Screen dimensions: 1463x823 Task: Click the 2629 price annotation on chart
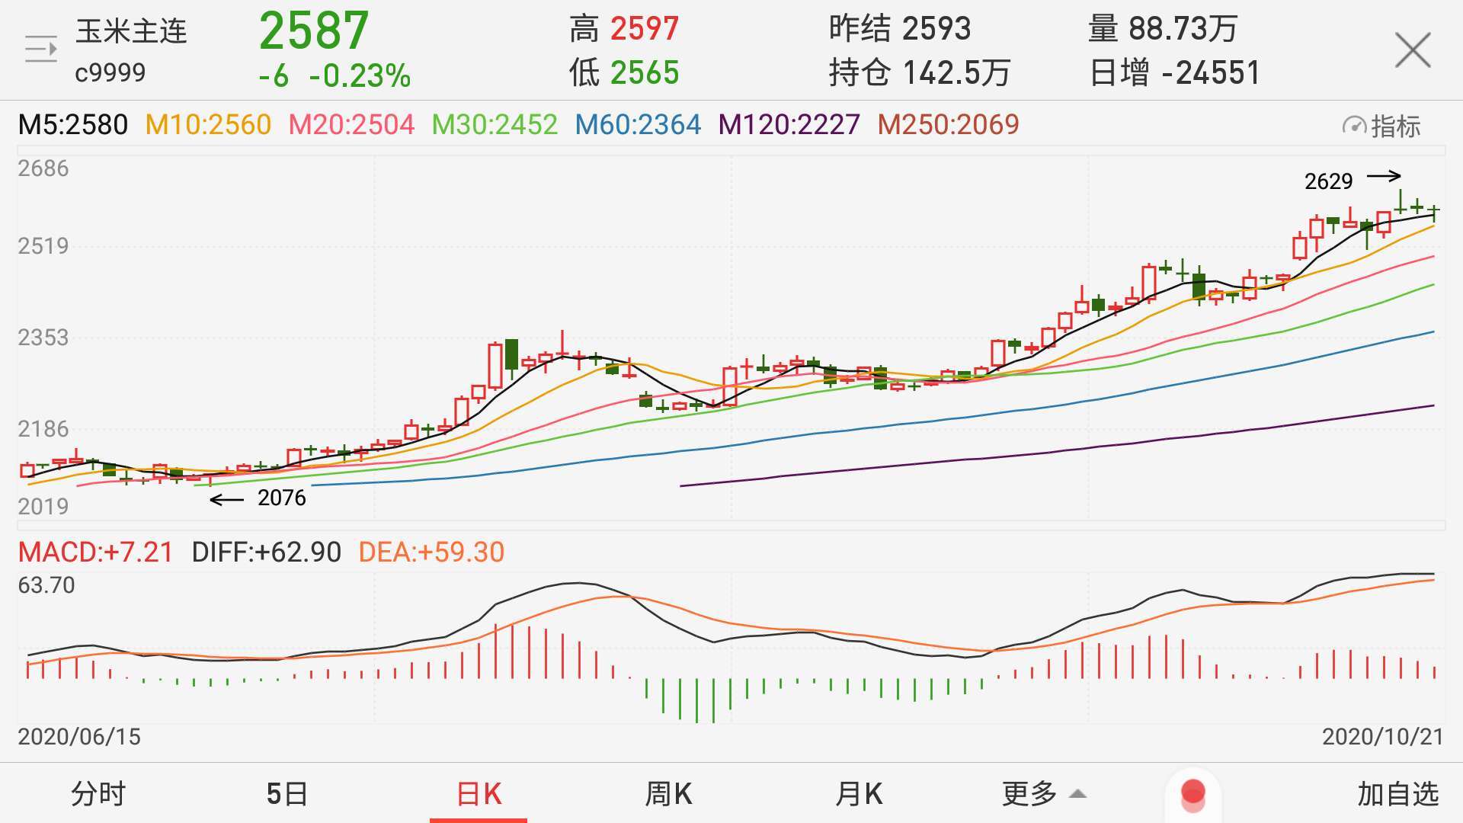click(x=1330, y=181)
